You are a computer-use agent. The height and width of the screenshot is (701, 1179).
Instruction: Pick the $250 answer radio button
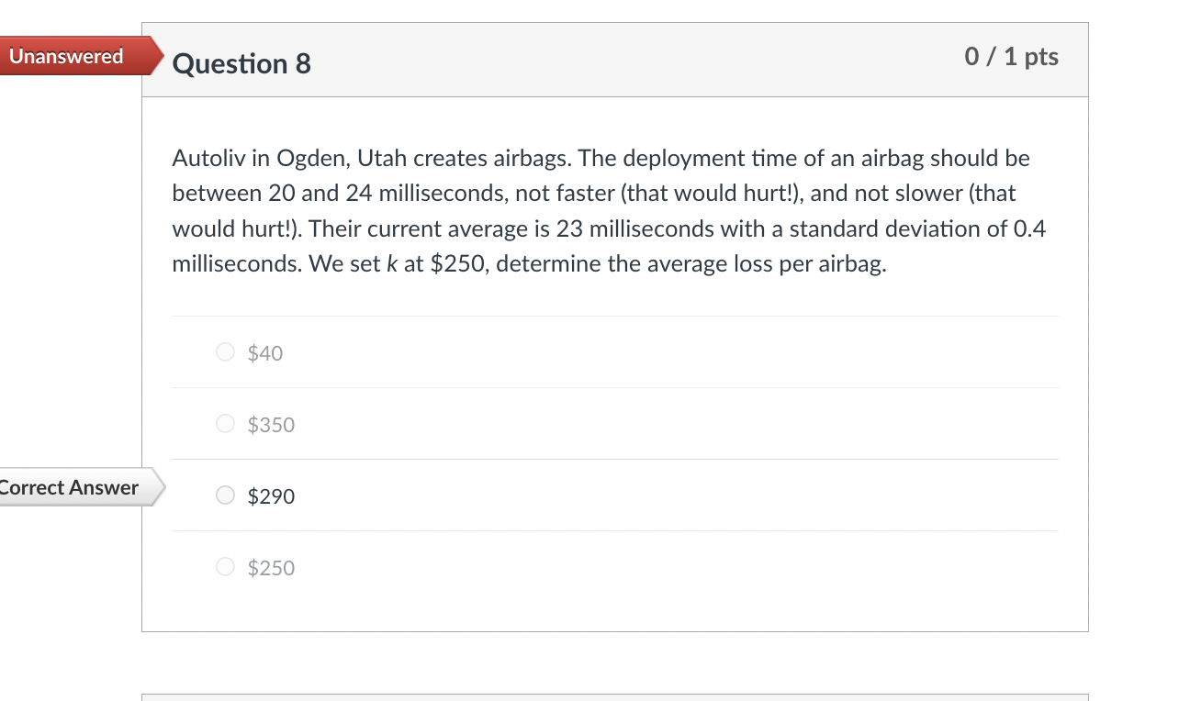point(225,567)
